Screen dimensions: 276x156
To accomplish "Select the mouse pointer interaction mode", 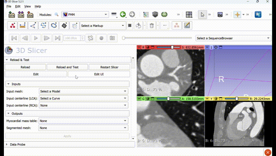I will [x=202, y=15].
